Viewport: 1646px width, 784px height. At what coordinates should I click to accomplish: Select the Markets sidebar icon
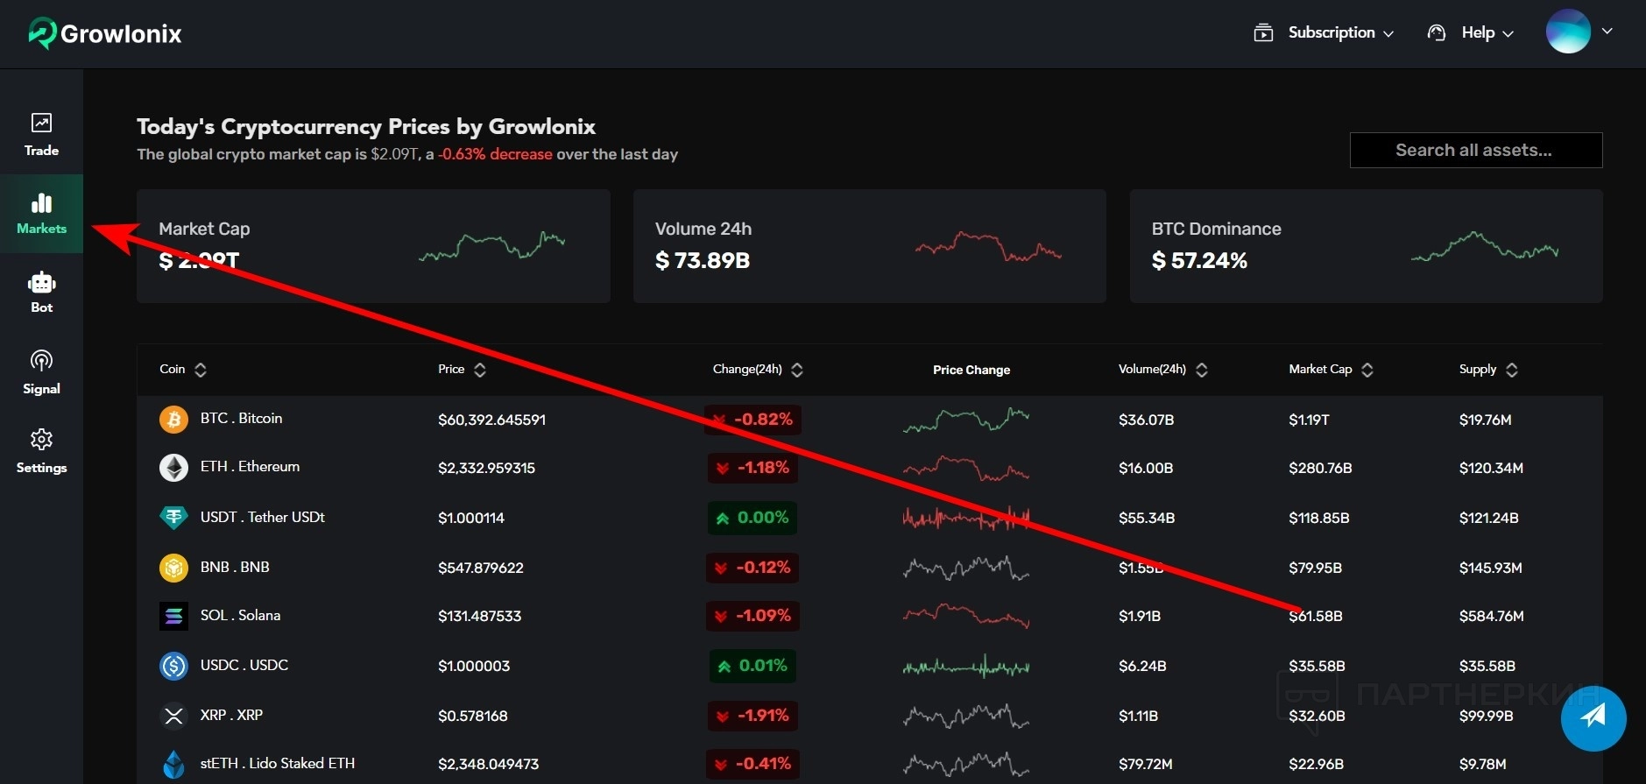(41, 213)
